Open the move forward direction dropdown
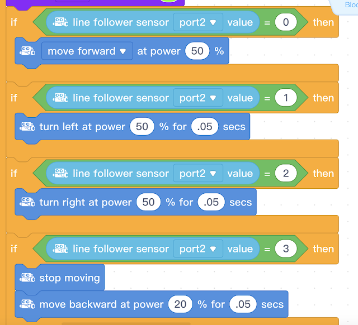 click(87, 51)
